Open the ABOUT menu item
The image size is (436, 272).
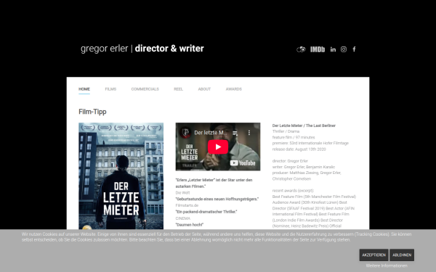[x=204, y=89]
